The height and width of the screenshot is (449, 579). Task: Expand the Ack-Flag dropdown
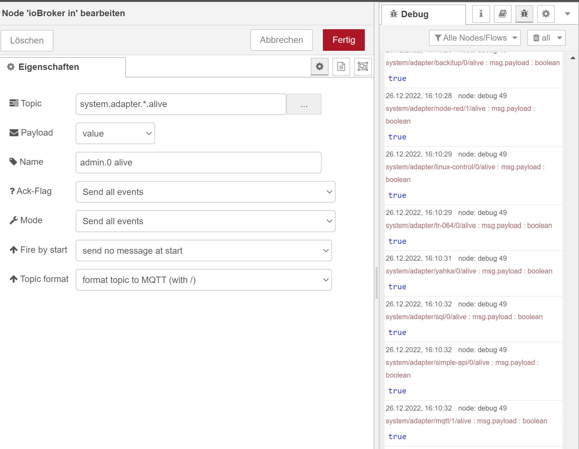click(205, 192)
